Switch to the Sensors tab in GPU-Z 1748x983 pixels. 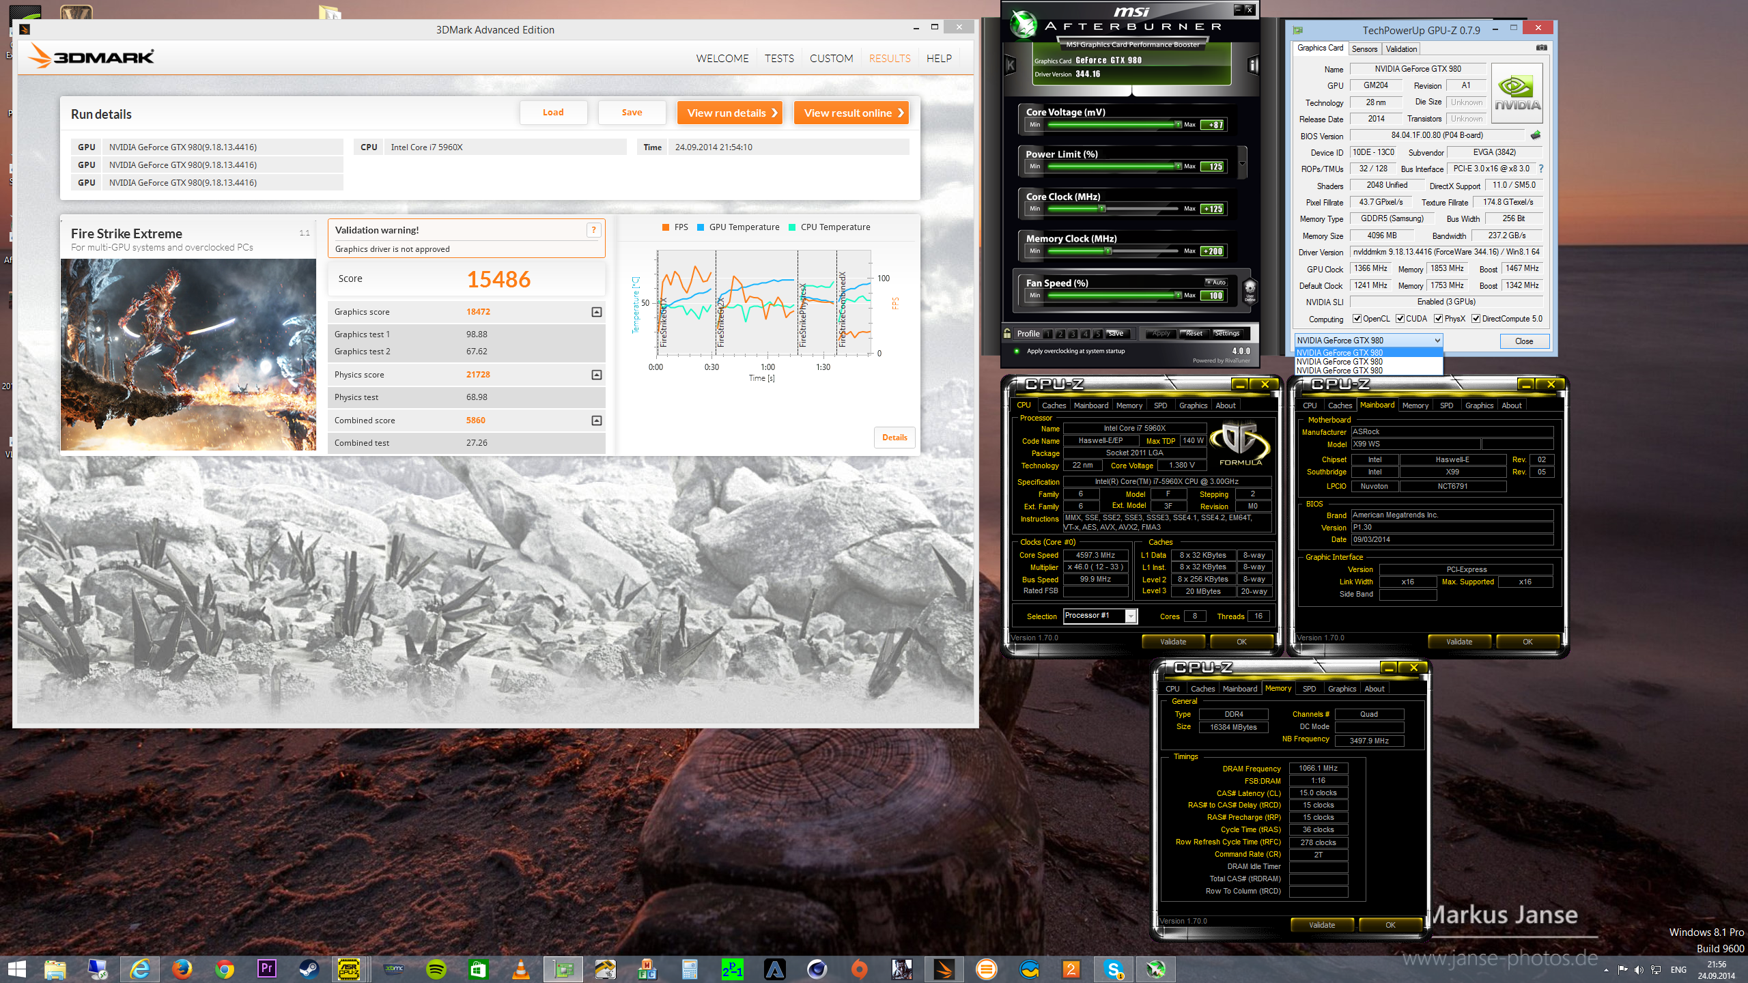pos(1364,49)
